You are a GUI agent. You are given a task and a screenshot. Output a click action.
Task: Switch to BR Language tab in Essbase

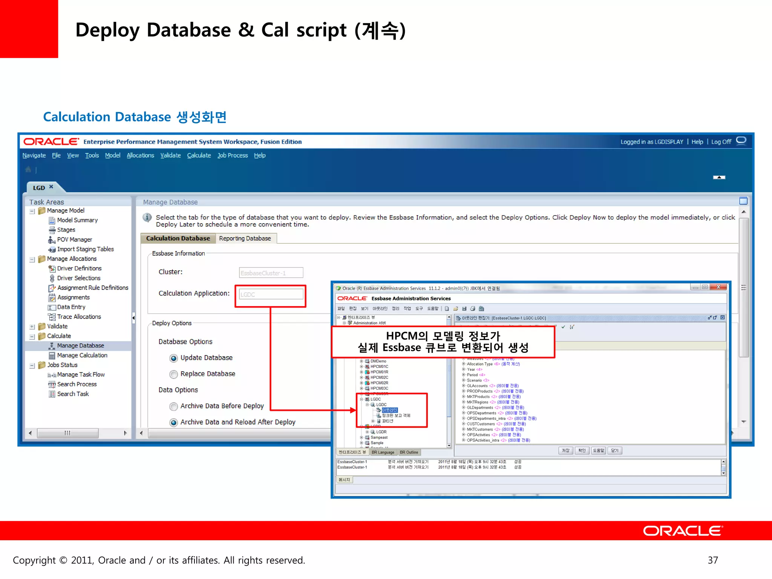[383, 452]
